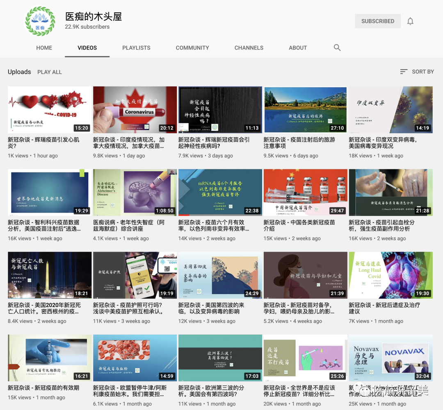This screenshot has height=410, width=443.
Task: Open the vaccination passport video thumbnail 19:19
Action: pyautogui.click(x=135, y=275)
